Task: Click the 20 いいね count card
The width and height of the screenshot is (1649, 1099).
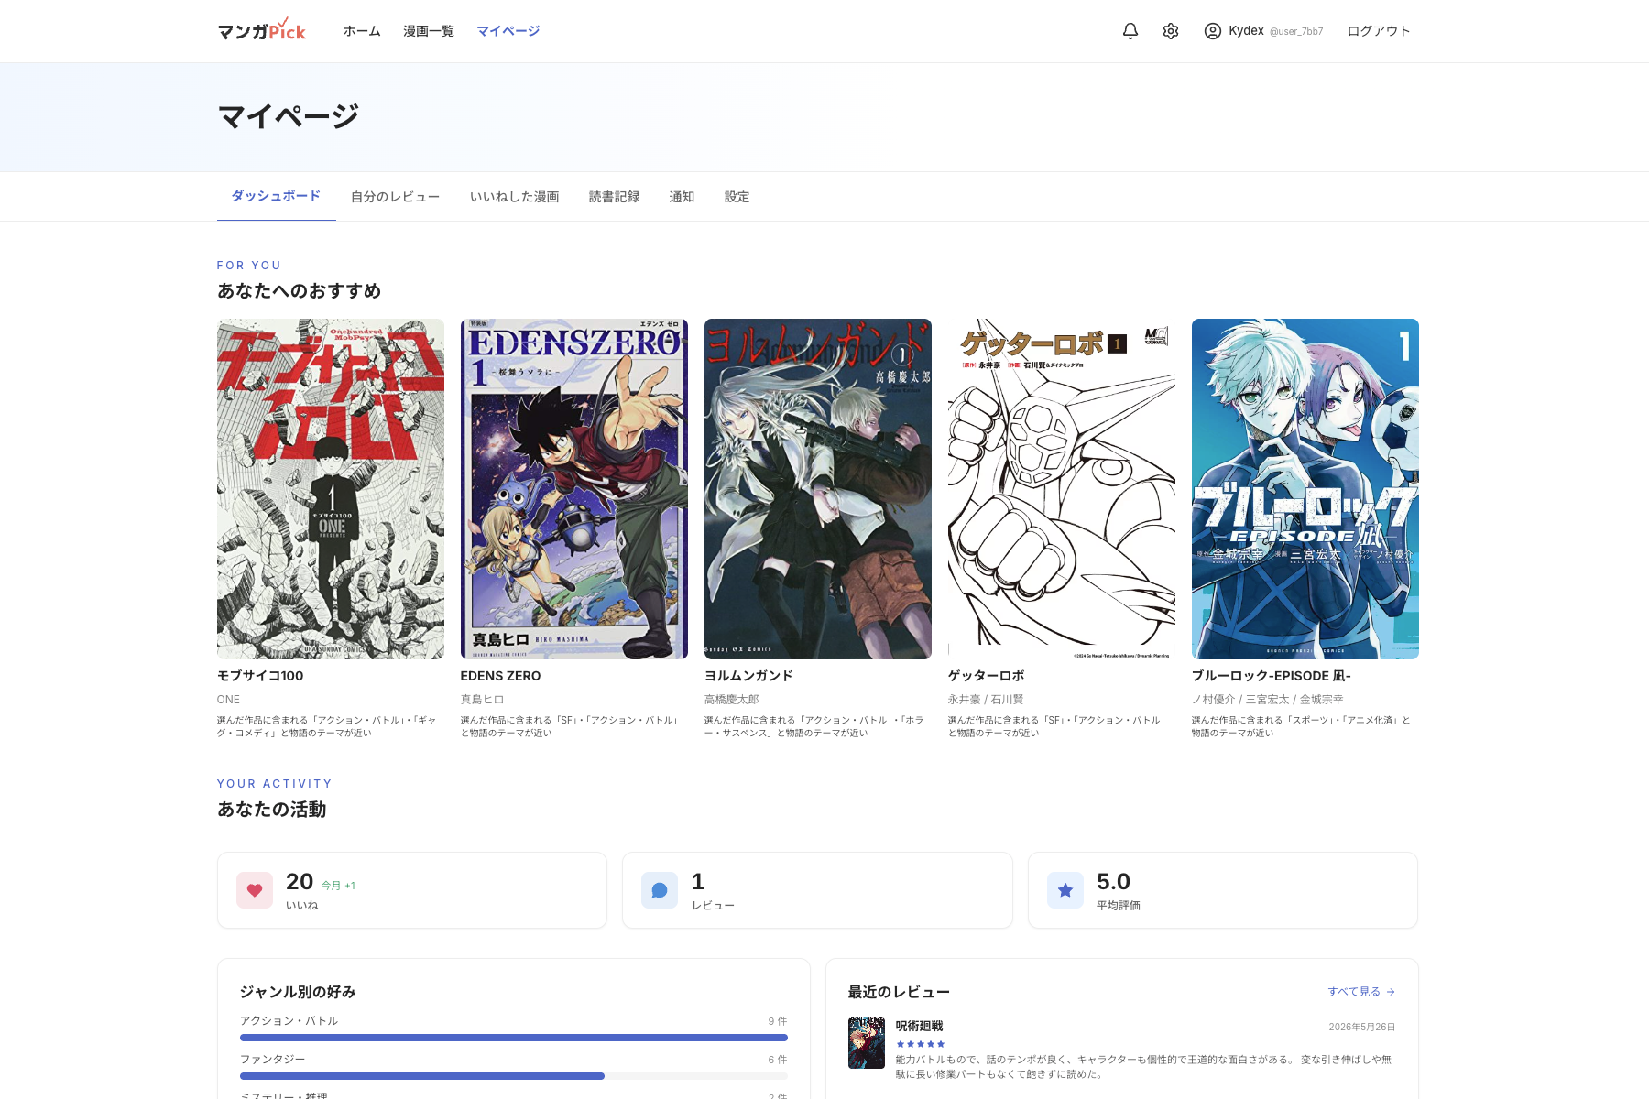Action: tap(412, 890)
